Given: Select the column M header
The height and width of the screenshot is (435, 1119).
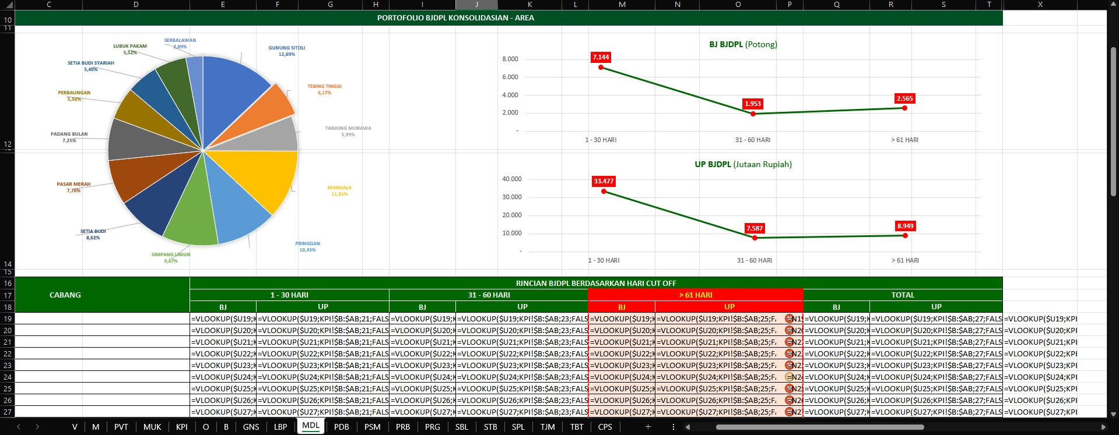Looking at the screenshot, I should (622, 5).
